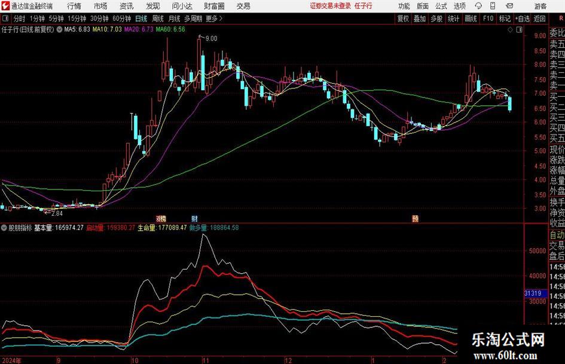The height and width of the screenshot is (364, 565).
Task: Open the 资讯 menu
Action: click(x=127, y=6)
